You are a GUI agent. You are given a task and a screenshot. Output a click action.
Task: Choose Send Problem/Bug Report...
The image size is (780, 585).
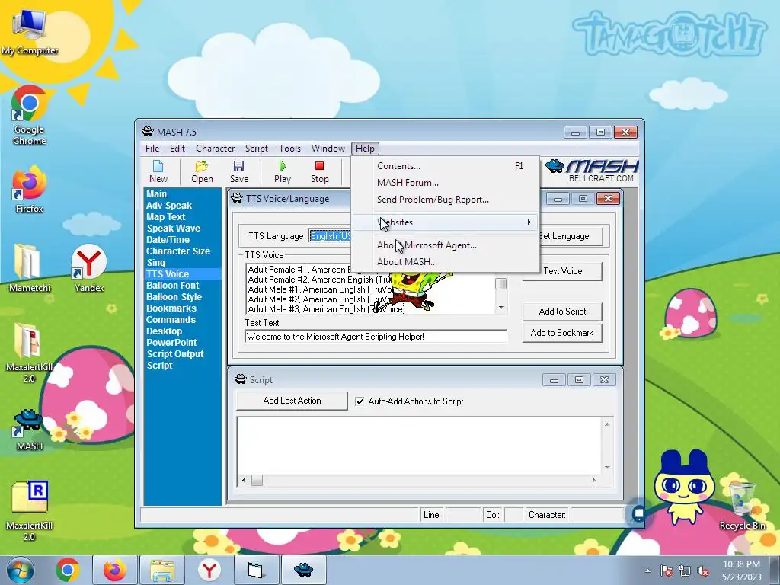(445, 200)
